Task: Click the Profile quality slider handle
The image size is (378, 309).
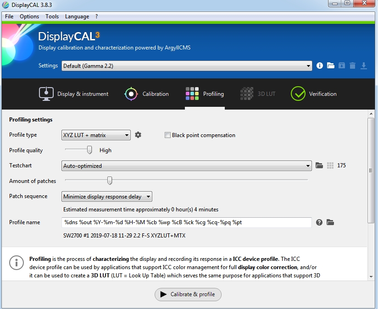Action: tap(89, 150)
